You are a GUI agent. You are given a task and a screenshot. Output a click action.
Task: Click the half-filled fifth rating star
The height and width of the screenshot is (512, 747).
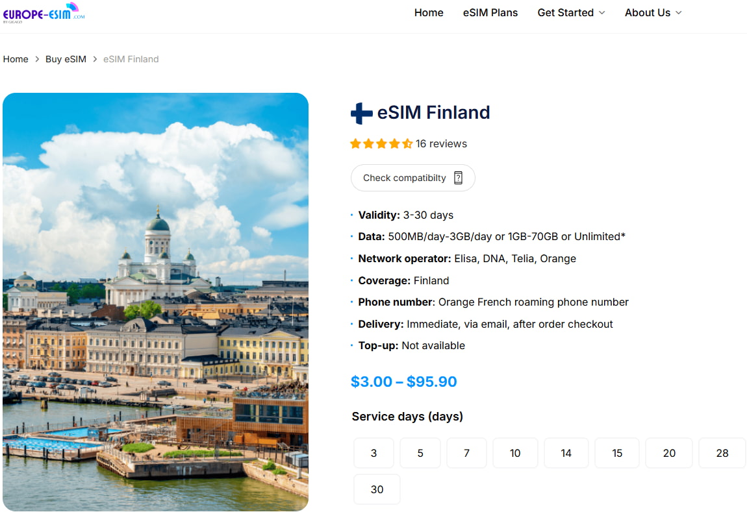pyautogui.click(x=408, y=143)
